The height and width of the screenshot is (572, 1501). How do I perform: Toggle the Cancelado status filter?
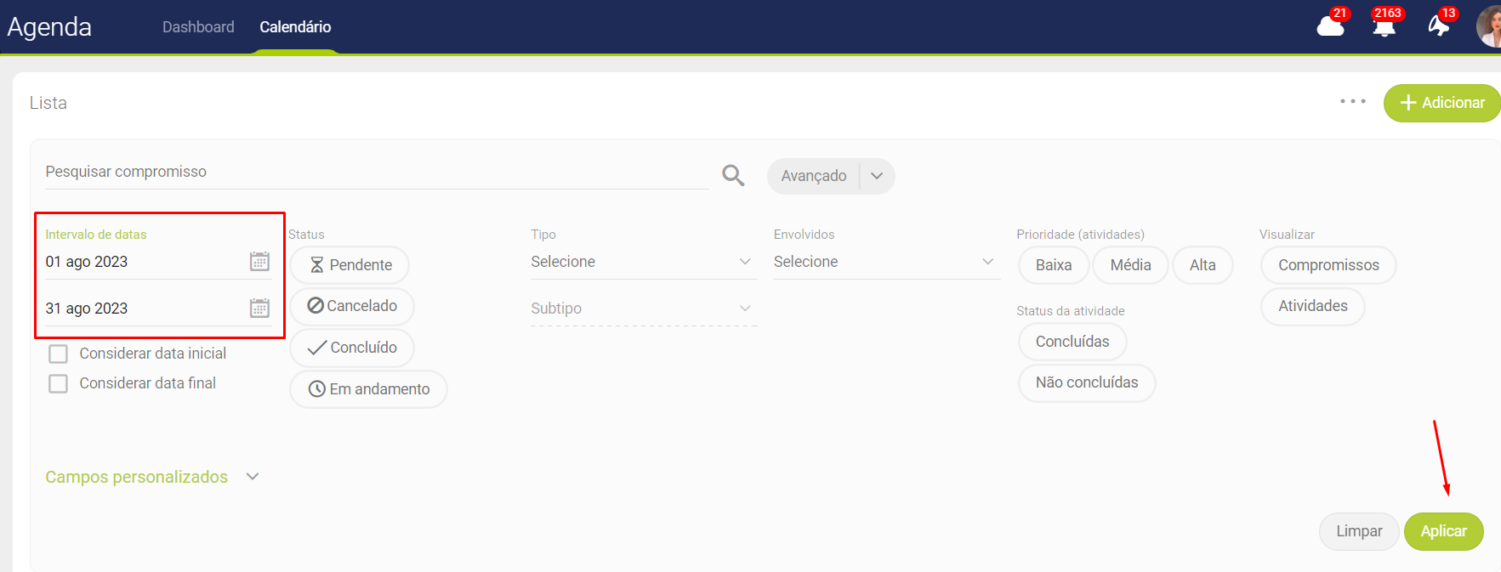[x=352, y=306]
